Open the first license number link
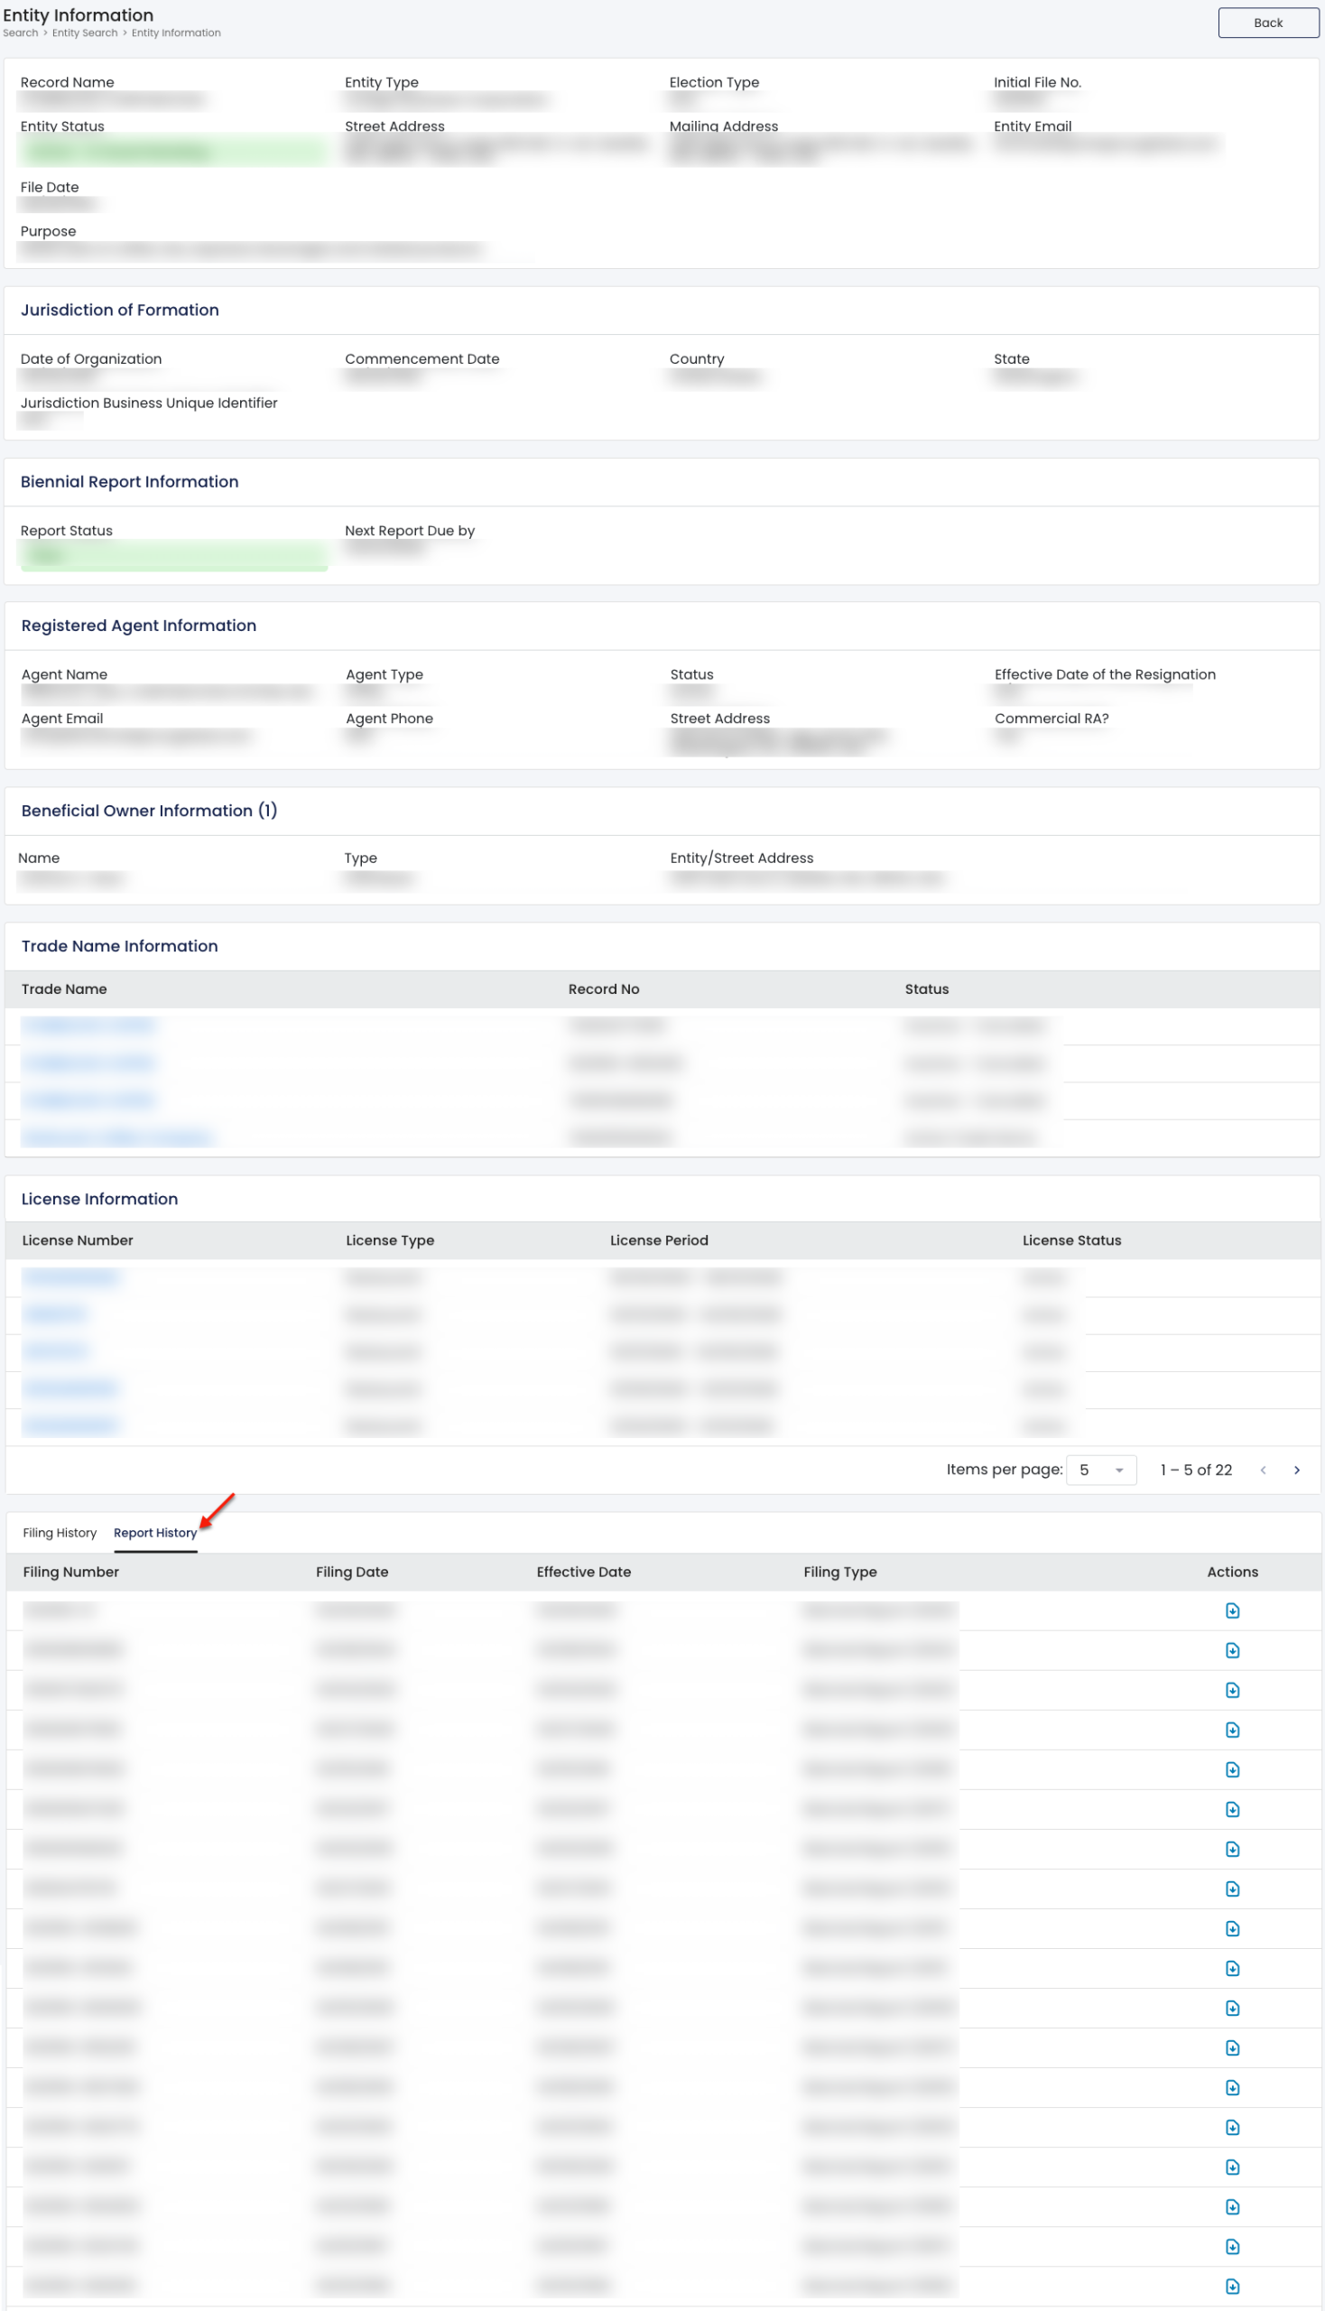This screenshot has height=2311, width=1325. (70, 1278)
